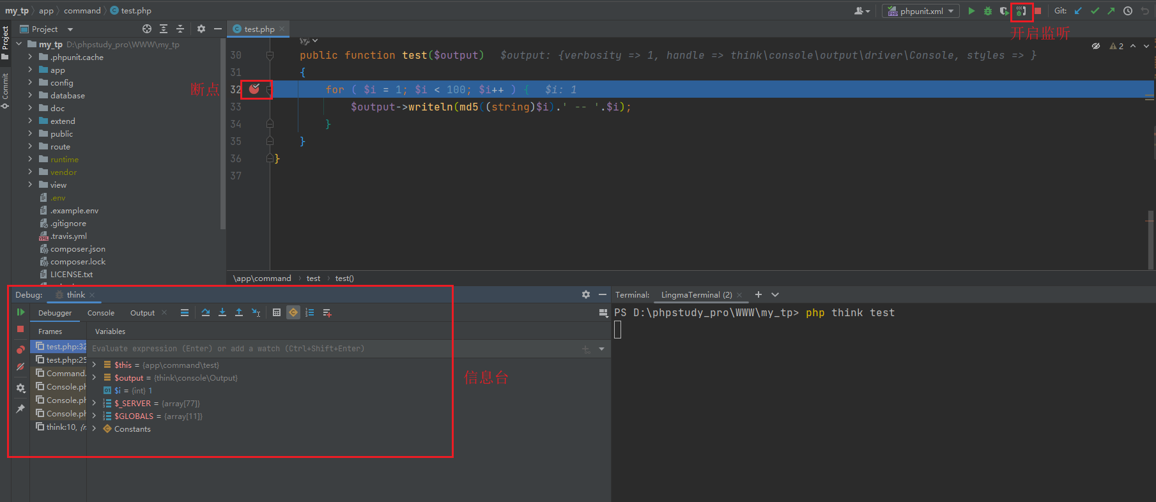1156x502 pixels.
Task: Click the Step Into debugger icon
Action: click(222, 312)
